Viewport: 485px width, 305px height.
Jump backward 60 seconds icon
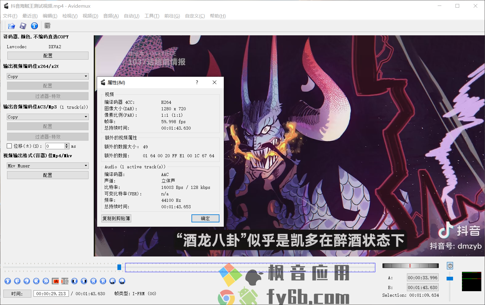point(112,281)
